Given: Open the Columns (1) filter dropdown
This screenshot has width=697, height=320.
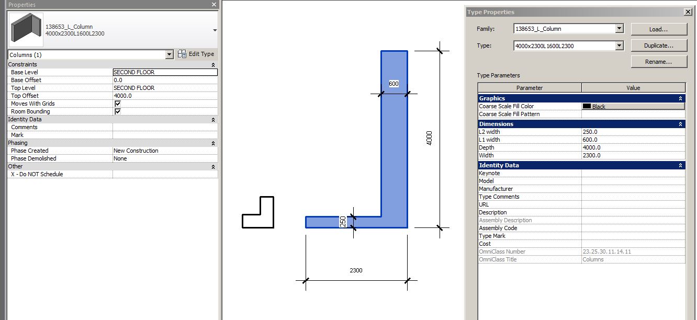Looking at the screenshot, I should tap(169, 54).
